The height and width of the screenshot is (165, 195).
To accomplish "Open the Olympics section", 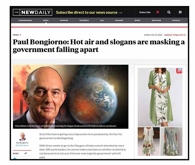I will [x=84, y=20].
